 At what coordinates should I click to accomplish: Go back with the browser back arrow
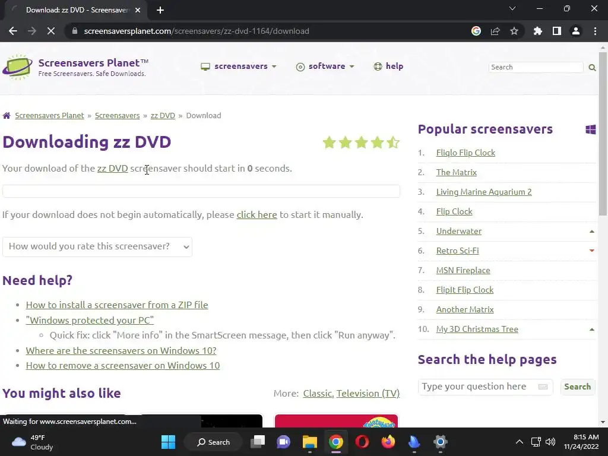point(13,31)
